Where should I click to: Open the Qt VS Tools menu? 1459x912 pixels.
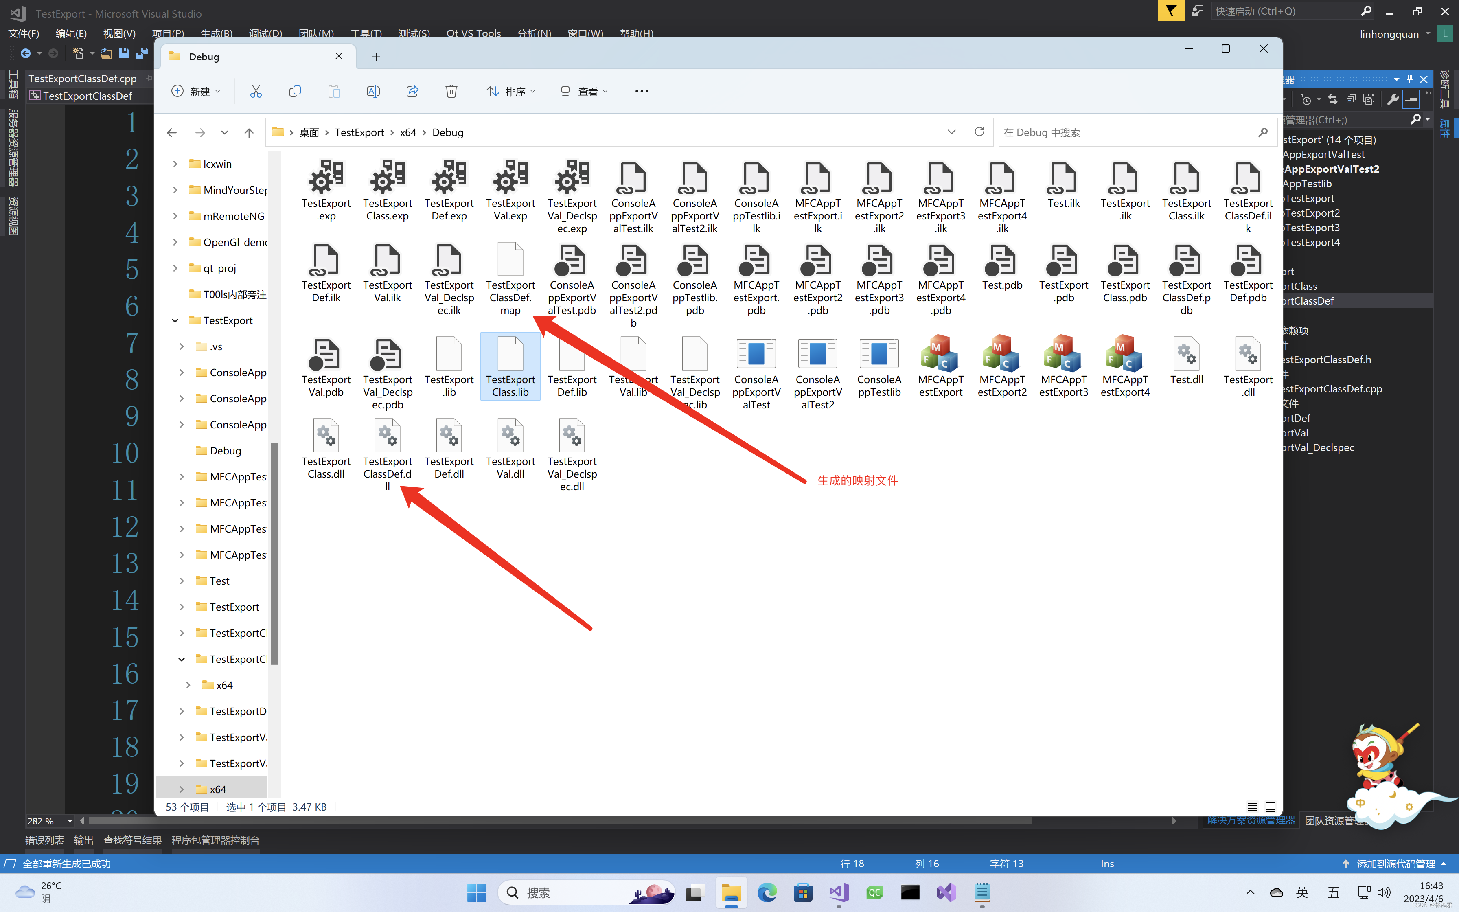point(473,33)
